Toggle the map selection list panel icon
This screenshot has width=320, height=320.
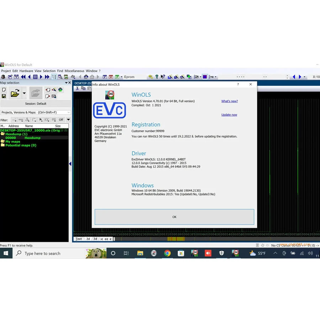[x=54, y=77]
